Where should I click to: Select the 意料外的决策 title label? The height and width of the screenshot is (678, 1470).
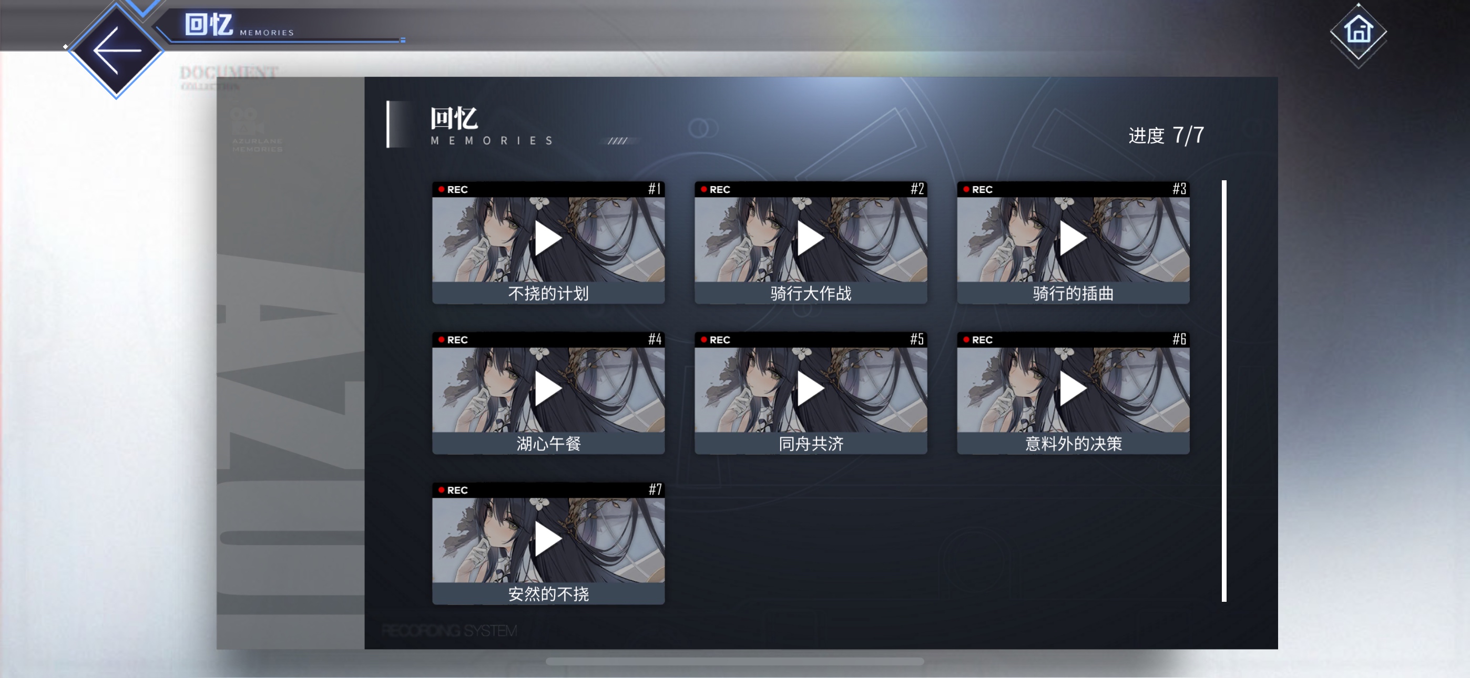click(1073, 444)
